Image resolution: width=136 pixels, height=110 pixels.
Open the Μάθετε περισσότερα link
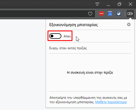point(111,102)
